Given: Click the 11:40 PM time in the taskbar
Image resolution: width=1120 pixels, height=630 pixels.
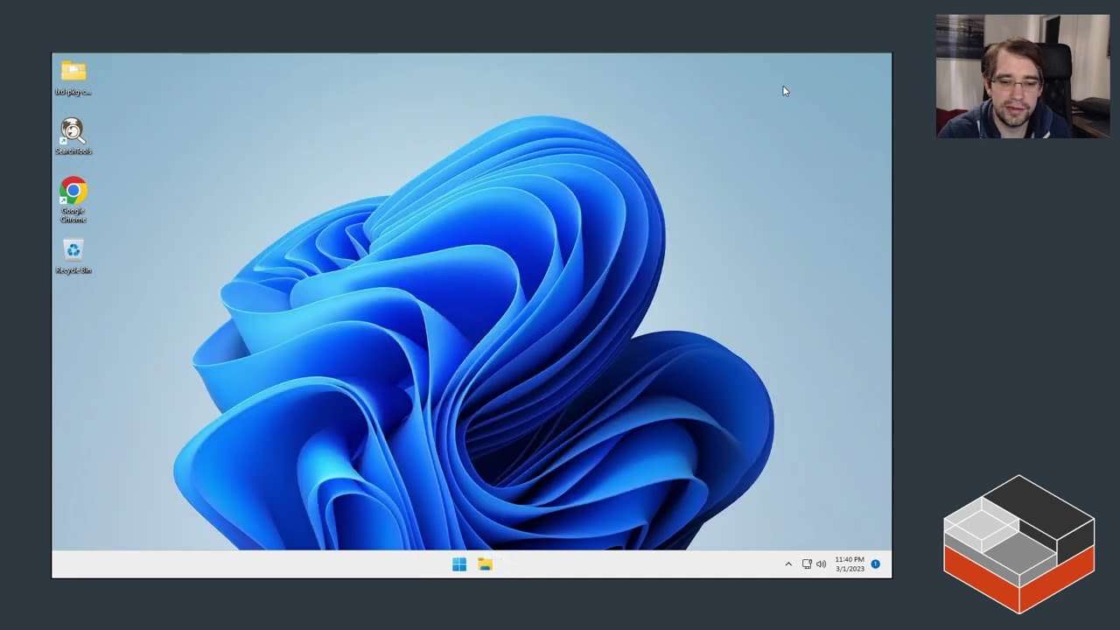Looking at the screenshot, I should tap(849, 559).
